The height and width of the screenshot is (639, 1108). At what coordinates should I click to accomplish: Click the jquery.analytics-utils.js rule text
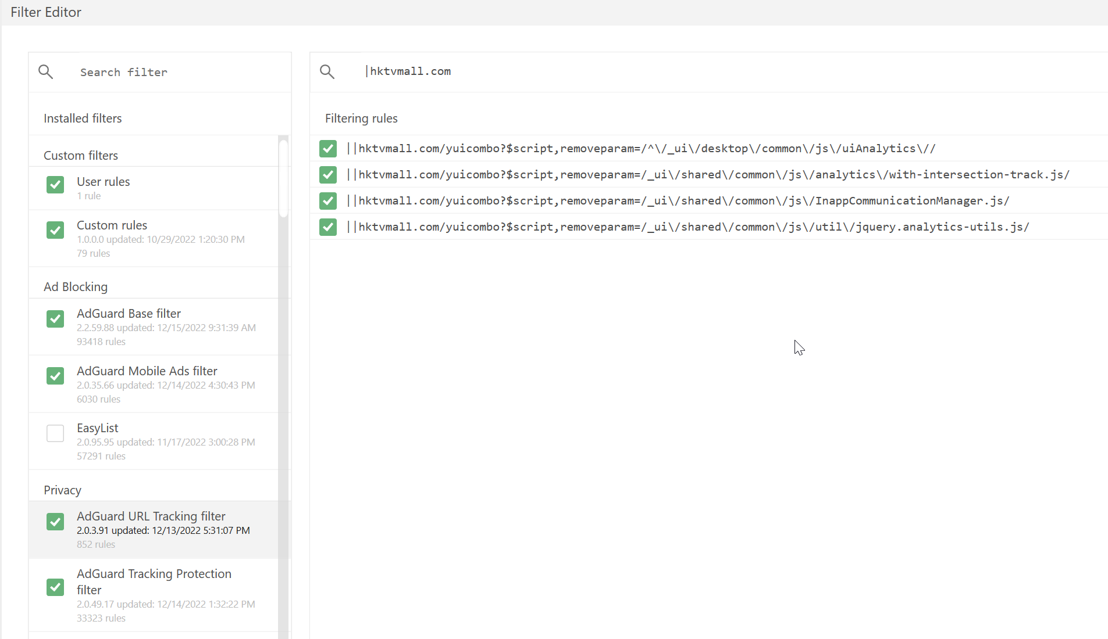[687, 227]
